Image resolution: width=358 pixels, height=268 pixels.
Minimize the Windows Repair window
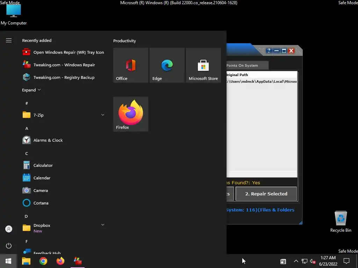277,51
